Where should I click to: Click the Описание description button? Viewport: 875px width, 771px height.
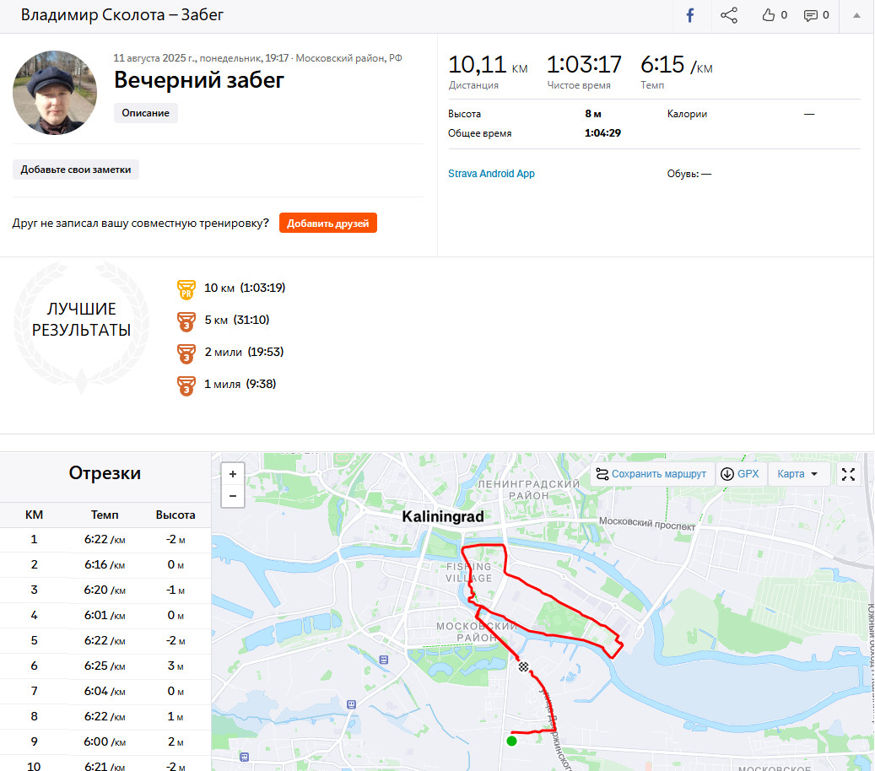point(146,113)
